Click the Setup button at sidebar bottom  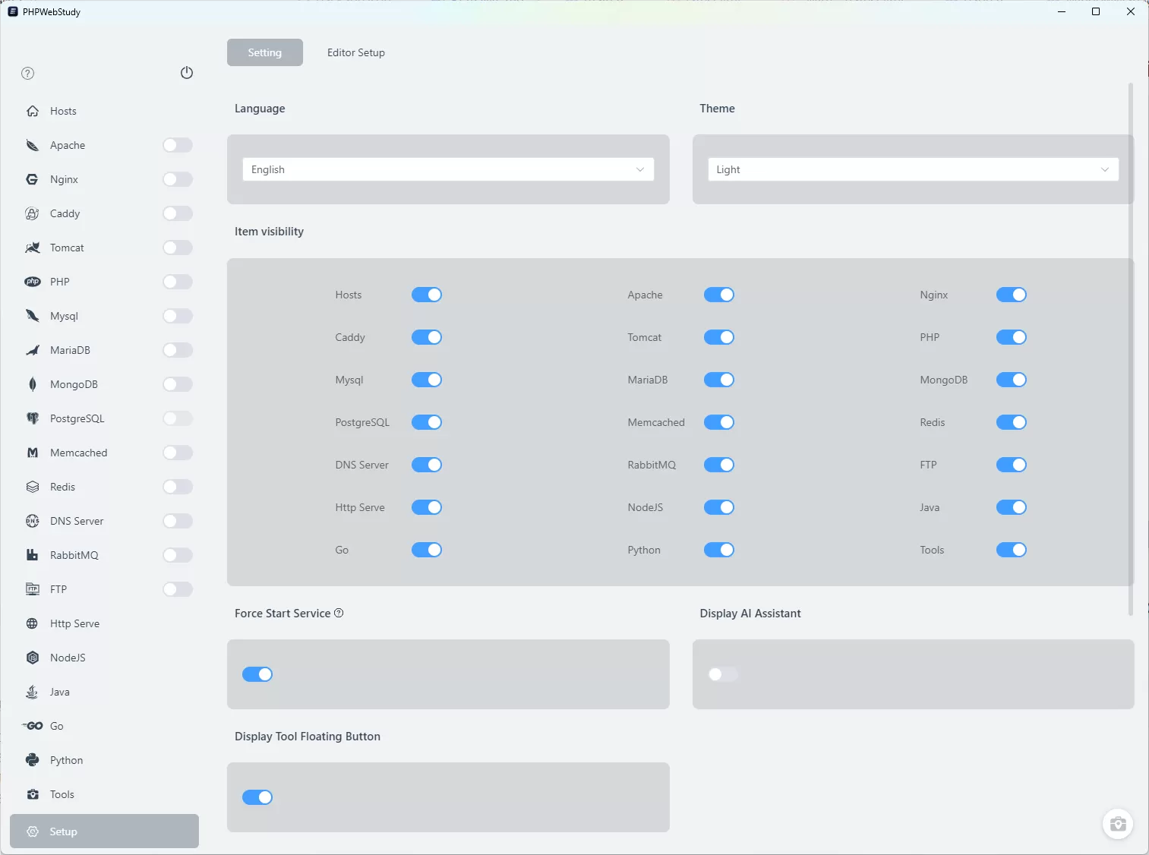[105, 831]
